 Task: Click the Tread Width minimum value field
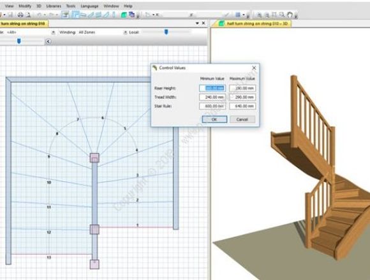pos(212,97)
